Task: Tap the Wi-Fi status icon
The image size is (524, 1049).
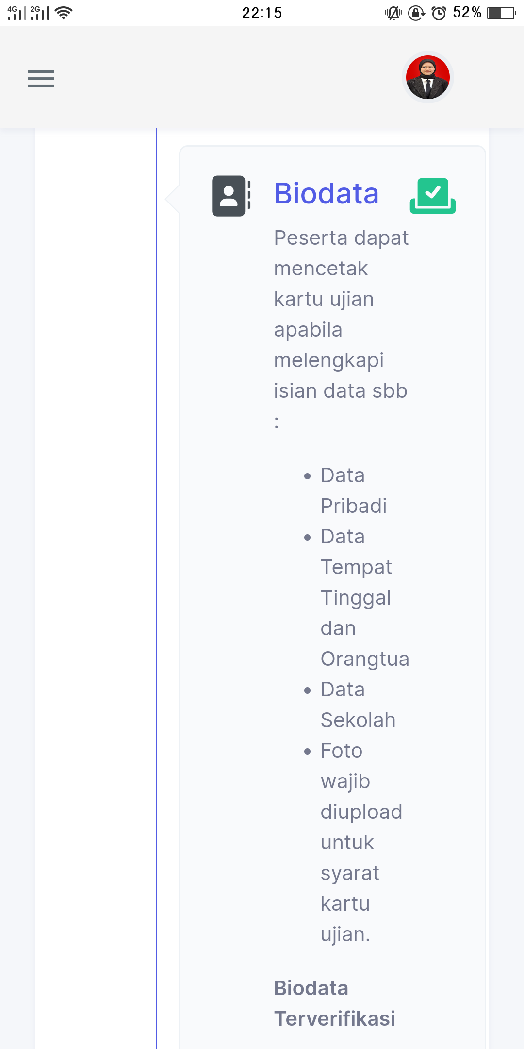Action: pyautogui.click(x=64, y=13)
